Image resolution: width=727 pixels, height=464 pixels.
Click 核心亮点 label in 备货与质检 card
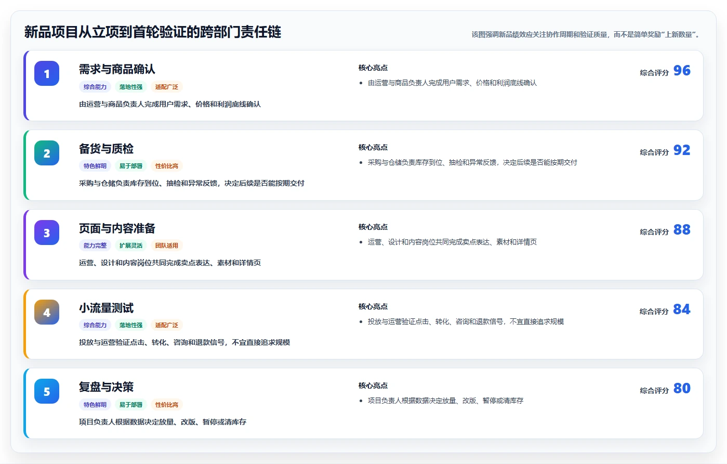373,147
